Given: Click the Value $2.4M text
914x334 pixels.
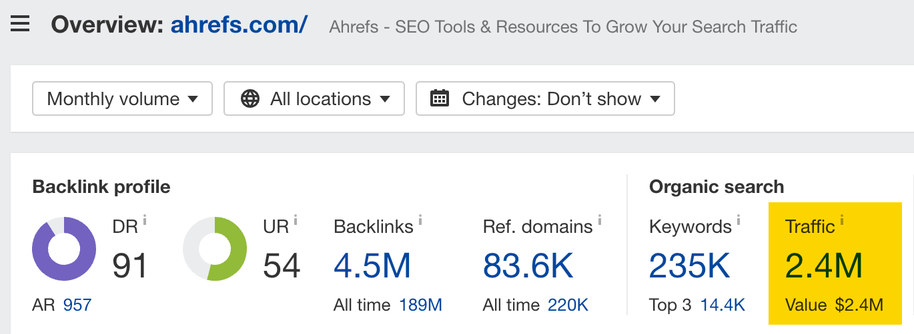Looking at the screenshot, I should [x=834, y=305].
